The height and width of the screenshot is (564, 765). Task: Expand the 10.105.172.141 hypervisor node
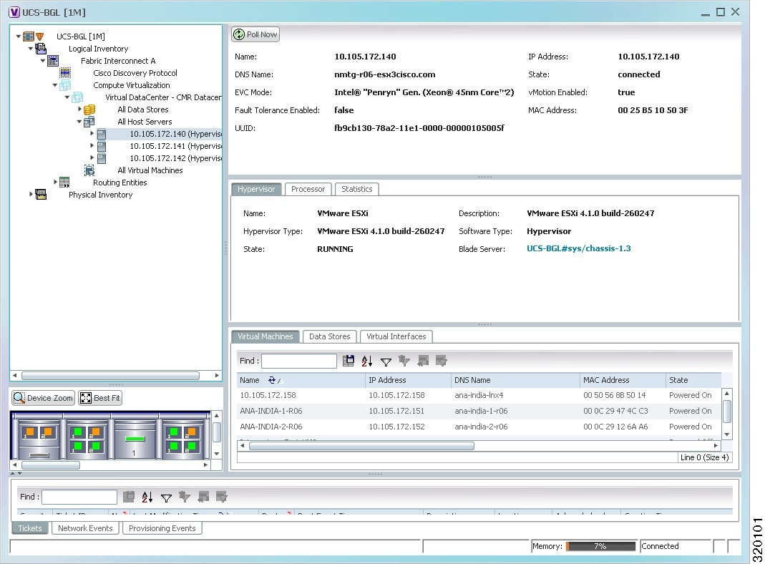click(x=92, y=145)
